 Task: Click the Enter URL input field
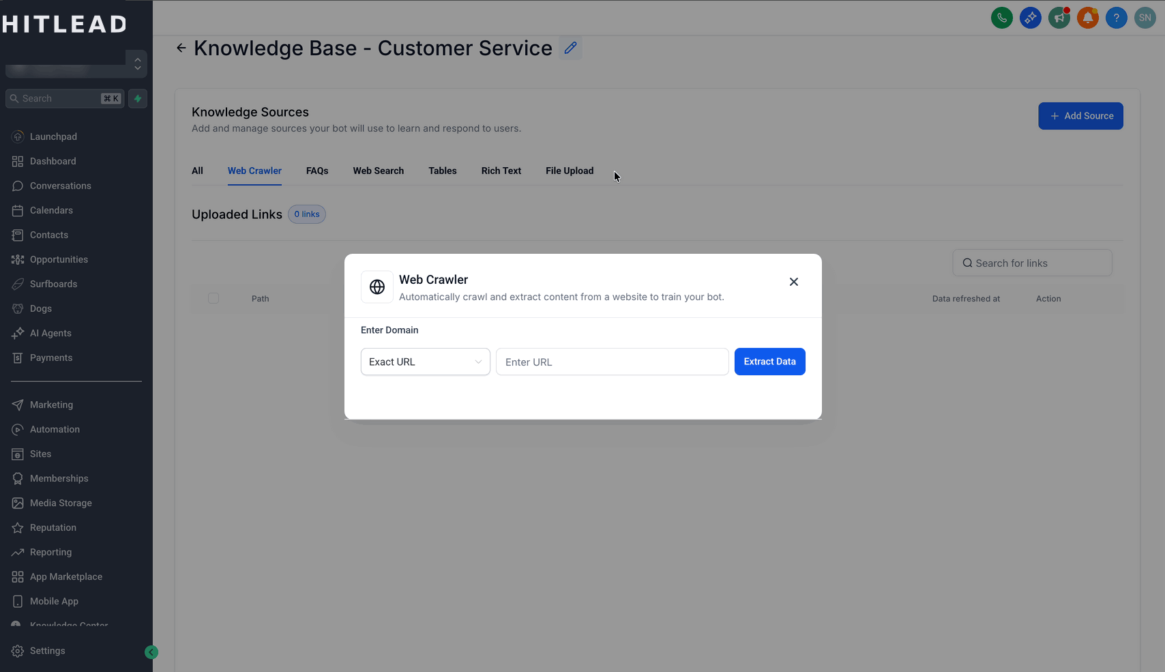coord(612,362)
